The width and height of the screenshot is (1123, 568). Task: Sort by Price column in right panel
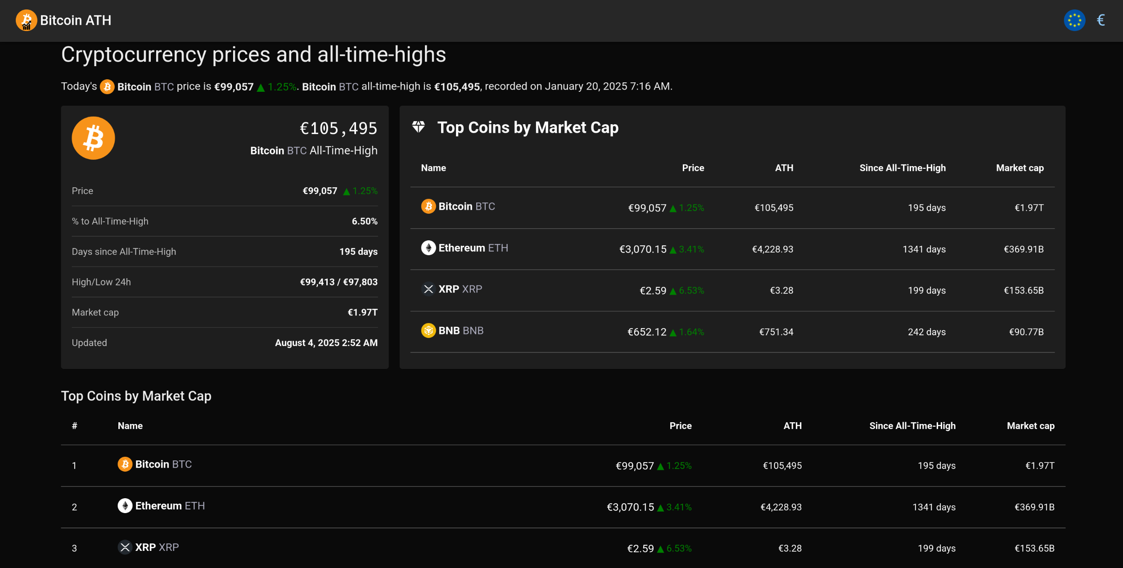(x=693, y=168)
